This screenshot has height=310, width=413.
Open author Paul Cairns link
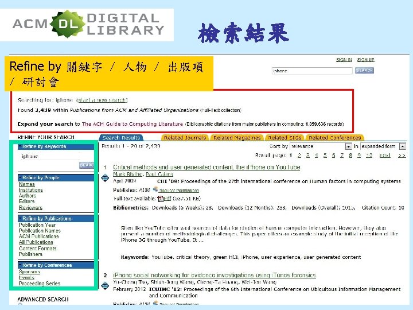click(159, 174)
